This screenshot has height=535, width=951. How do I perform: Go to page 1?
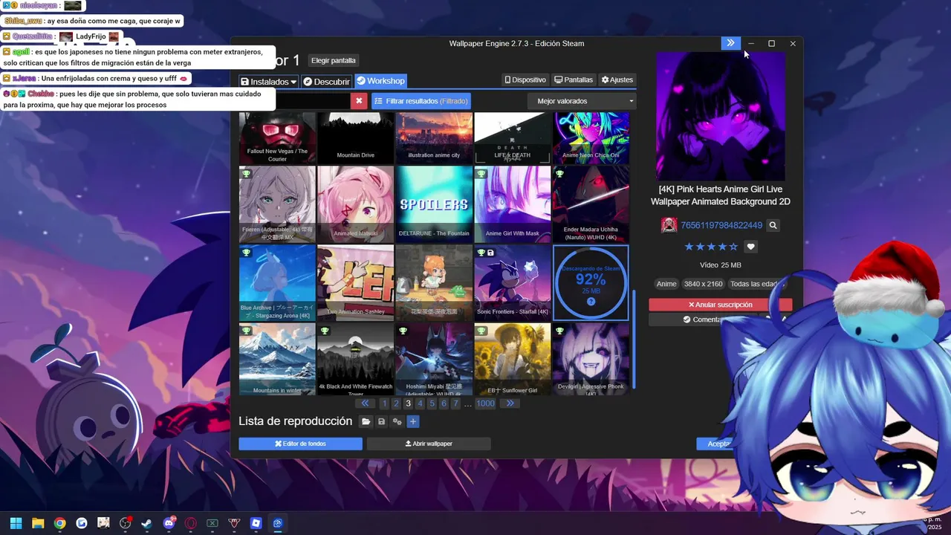[384, 403]
